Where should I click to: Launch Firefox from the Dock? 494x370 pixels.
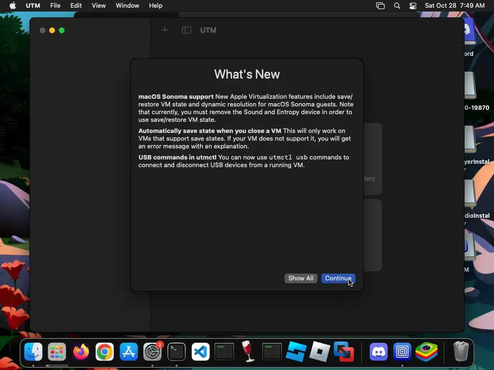point(81,351)
